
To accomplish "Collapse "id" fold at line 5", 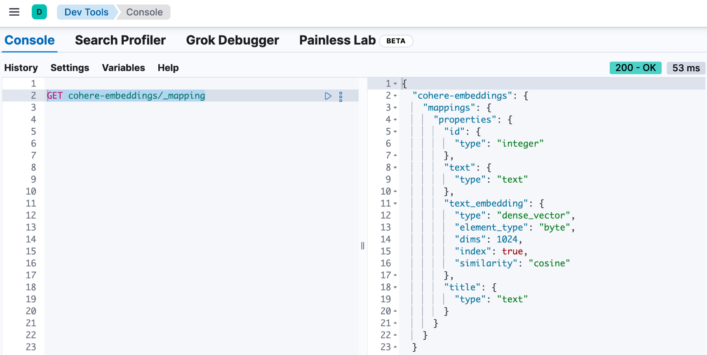I will coord(395,132).
